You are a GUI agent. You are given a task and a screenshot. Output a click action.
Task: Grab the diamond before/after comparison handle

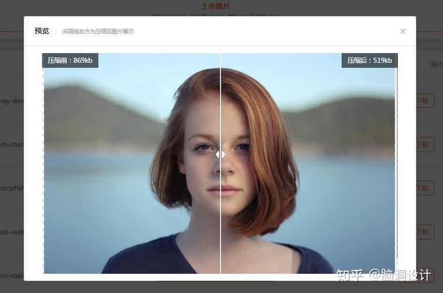click(221, 154)
